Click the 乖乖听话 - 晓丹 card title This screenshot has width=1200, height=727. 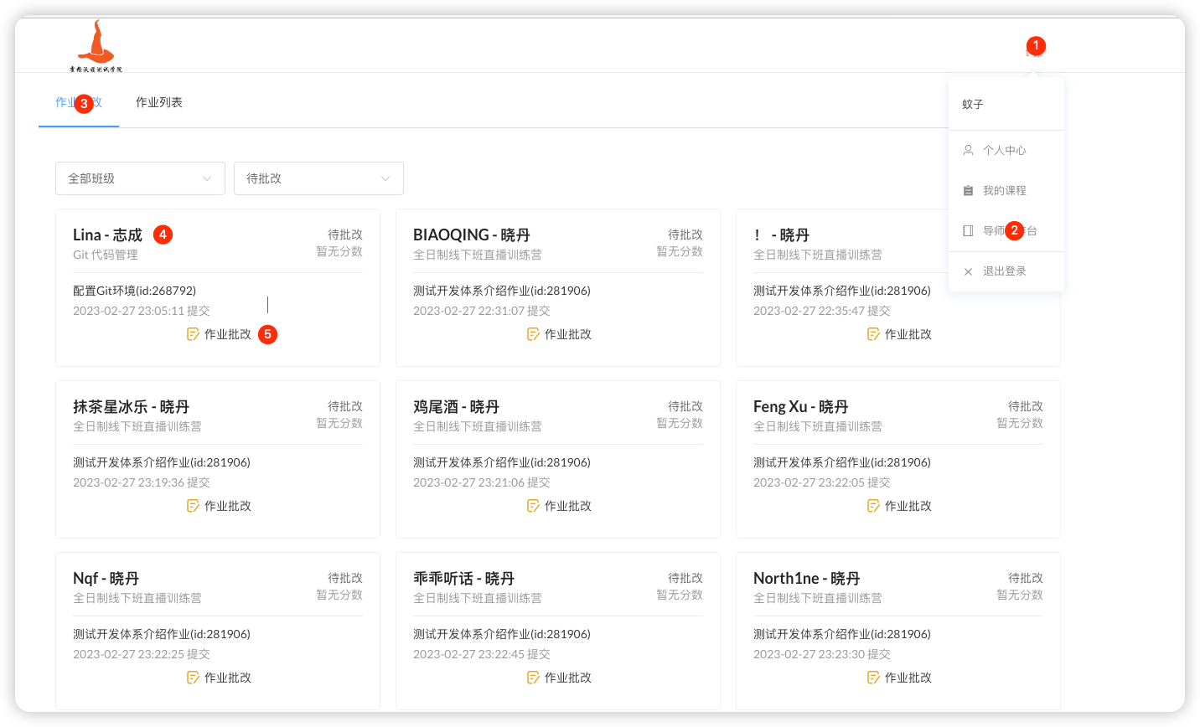point(463,578)
